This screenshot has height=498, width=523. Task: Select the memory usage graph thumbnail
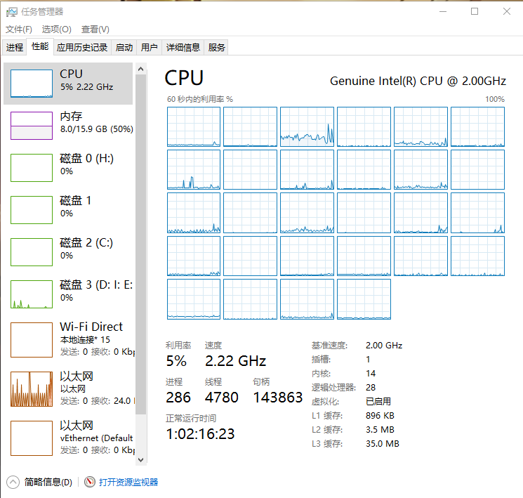tap(32, 125)
